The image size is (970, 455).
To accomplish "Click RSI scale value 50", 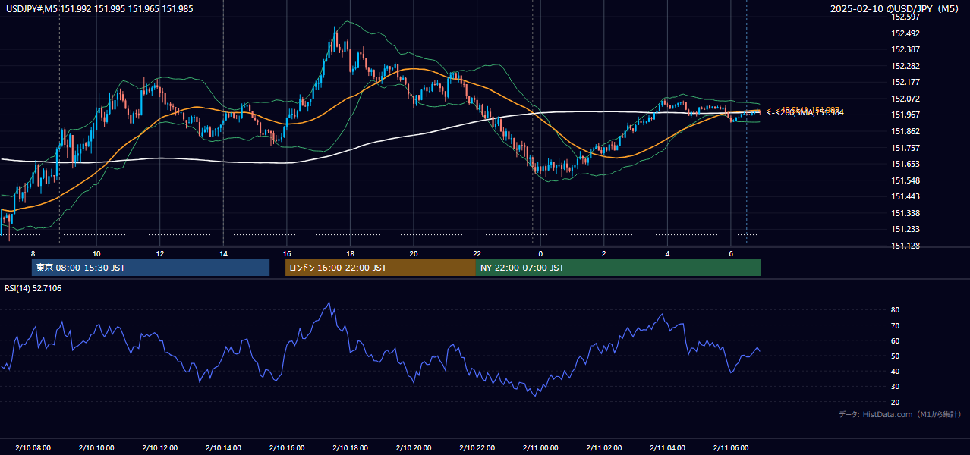I will coord(896,356).
